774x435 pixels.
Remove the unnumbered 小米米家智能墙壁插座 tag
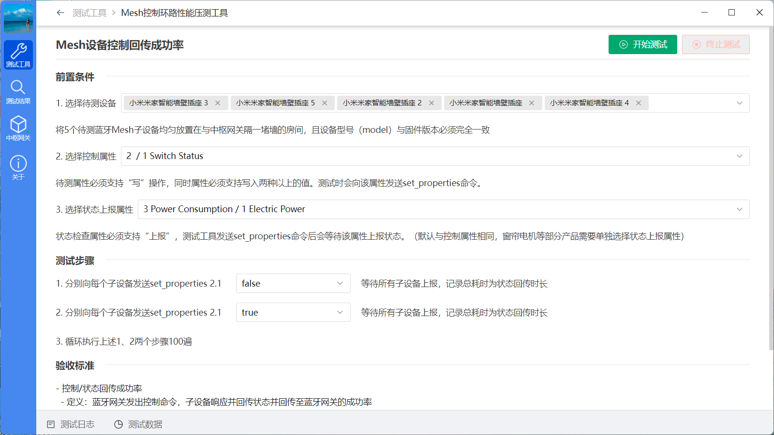pos(532,103)
